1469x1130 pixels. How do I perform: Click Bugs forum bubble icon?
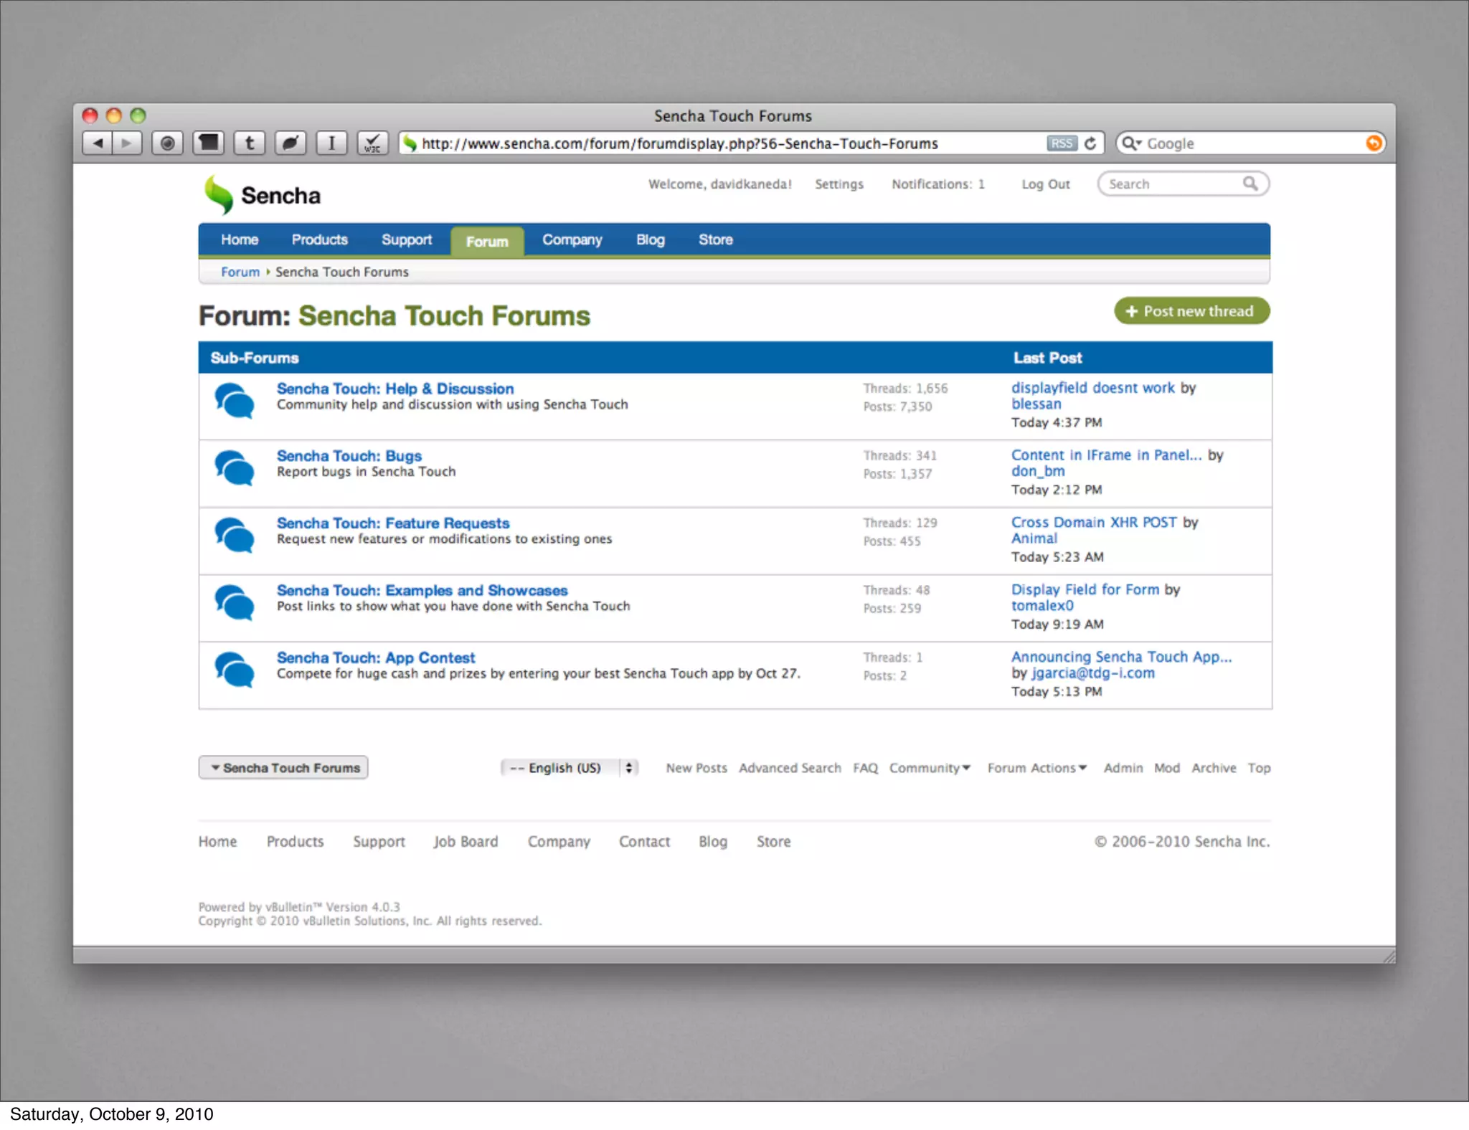(235, 467)
